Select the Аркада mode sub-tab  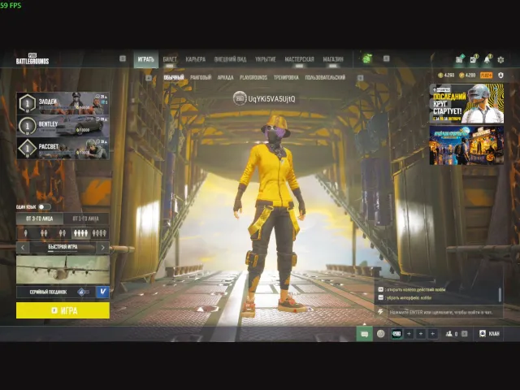[x=226, y=78]
